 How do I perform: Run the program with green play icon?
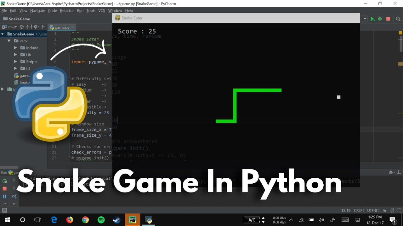click(372, 19)
